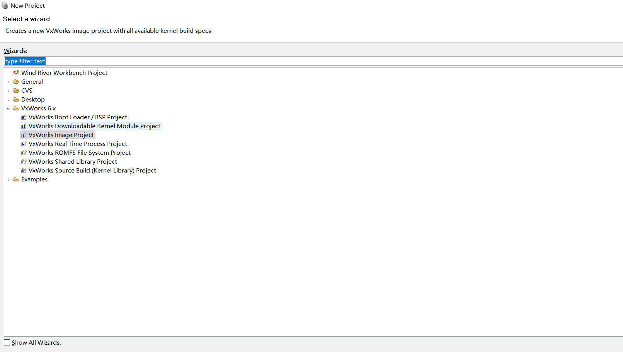Select the CVS category label

point(27,90)
